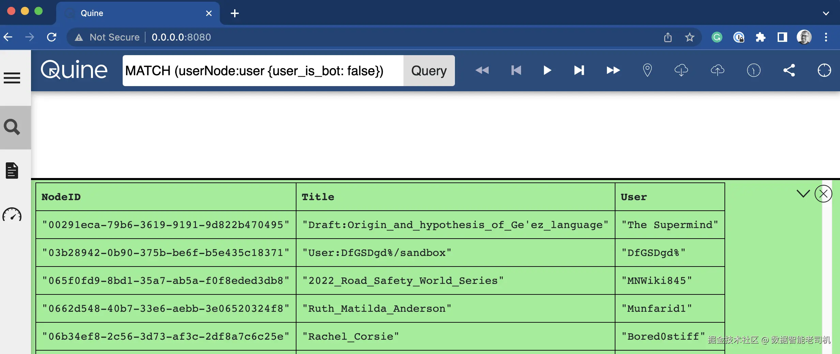Select node ID starting with 00291eca
The height and width of the screenshot is (354, 840).
coord(166,225)
